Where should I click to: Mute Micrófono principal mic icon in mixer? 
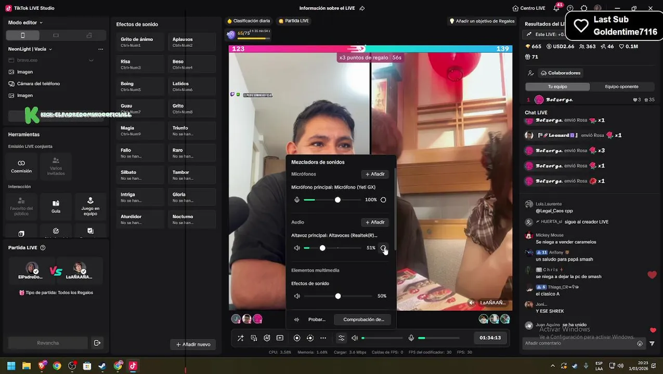click(297, 200)
